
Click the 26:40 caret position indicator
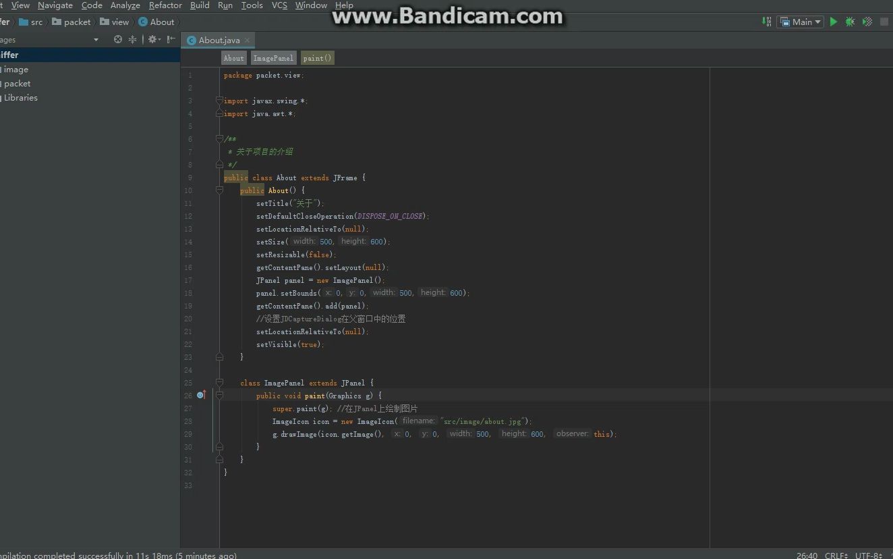point(807,555)
